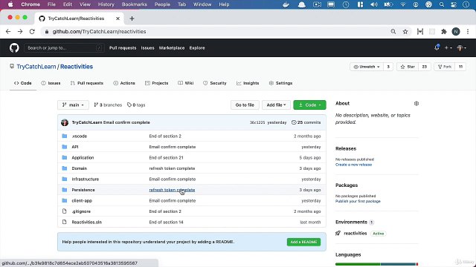Open the Projects tab

[x=157, y=83]
